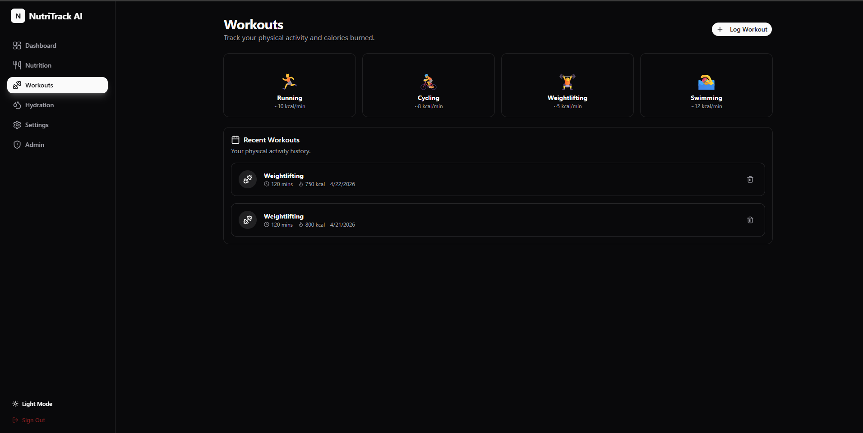Viewport: 863px width, 433px height.
Task: Click the swimmer emoji icon
Action: point(706,82)
